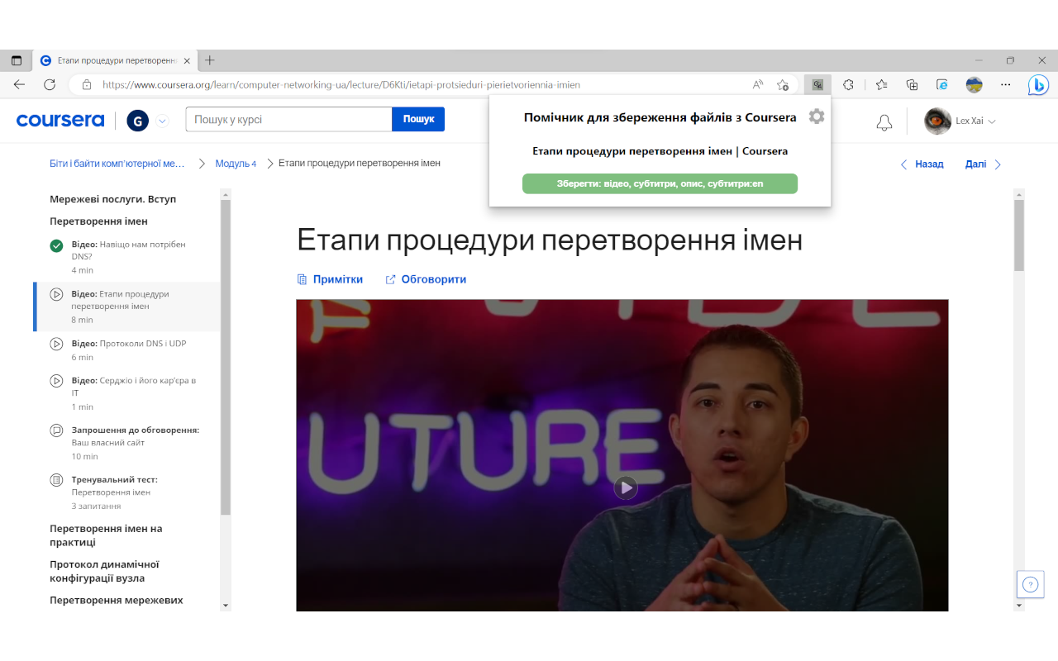Click the page scrollbar down arrow

[1019, 606]
